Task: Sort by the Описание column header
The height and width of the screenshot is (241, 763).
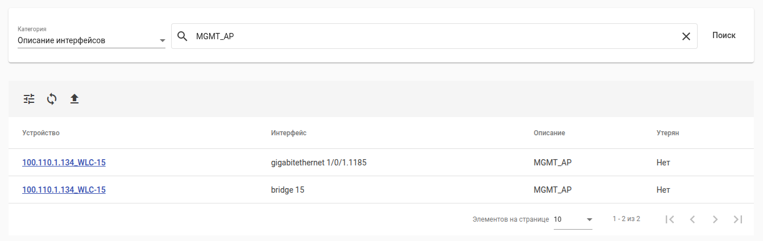Action: tap(549, 133)
